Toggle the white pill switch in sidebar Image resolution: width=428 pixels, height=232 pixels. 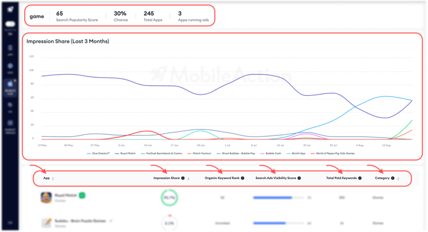tap(10, 24)
